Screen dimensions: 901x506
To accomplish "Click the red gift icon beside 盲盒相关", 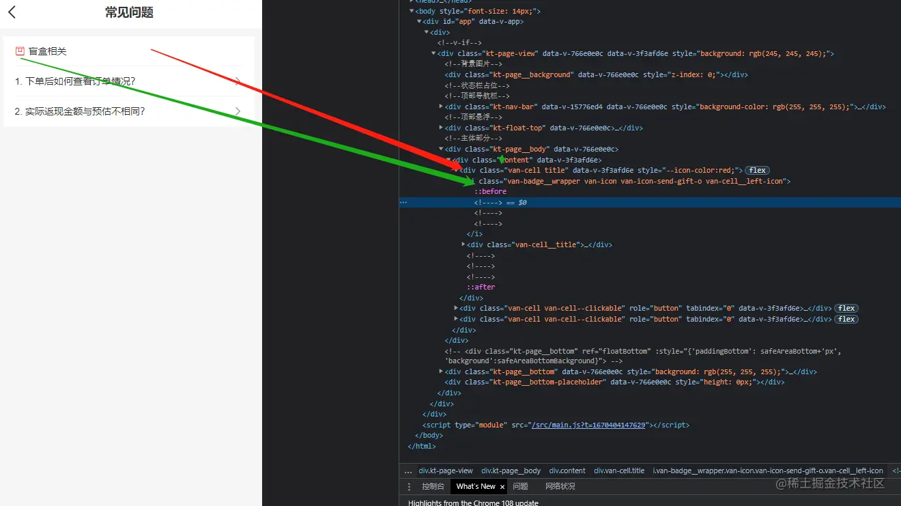I will coord(20,51).
